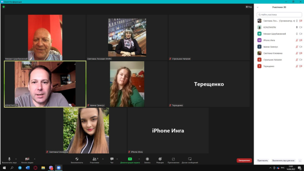Open video options arrow beside Начать видео
Viewport: 304px width, 171px height.
coord(35,159)
